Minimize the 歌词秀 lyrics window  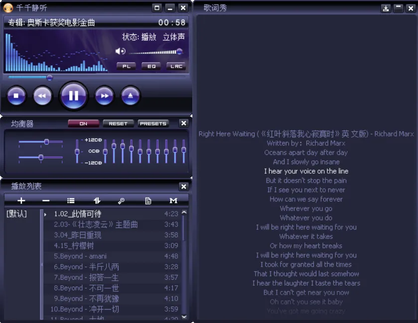(x=398, y=8)
